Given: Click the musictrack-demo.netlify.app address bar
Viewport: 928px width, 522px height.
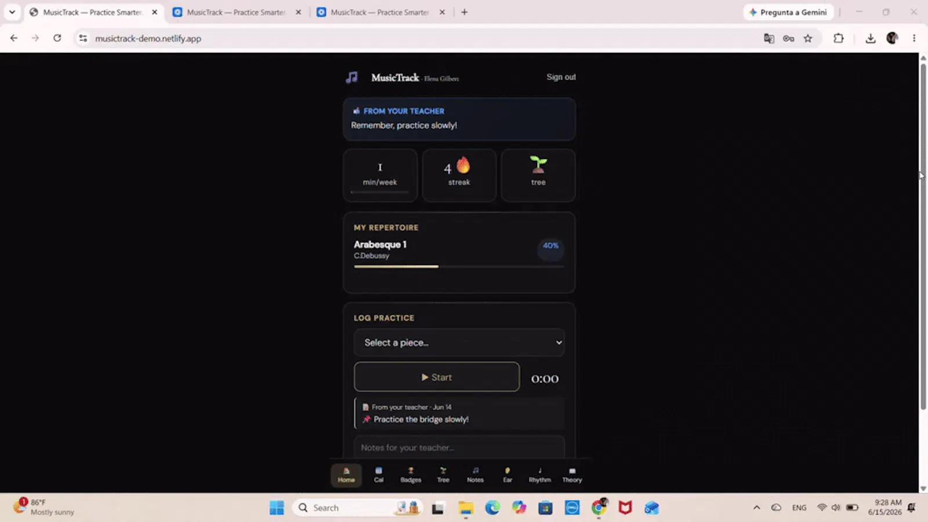Looking at the screenshot, I should pyautogui.click(x=148, y=38).
